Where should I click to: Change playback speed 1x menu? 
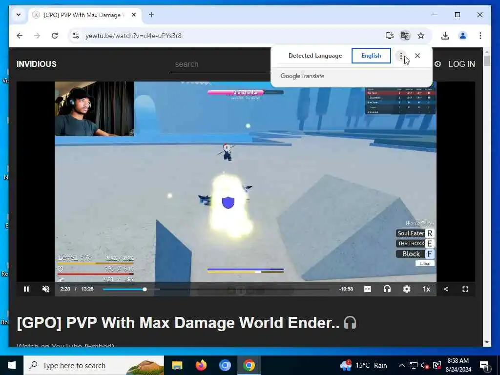(426, 289)
